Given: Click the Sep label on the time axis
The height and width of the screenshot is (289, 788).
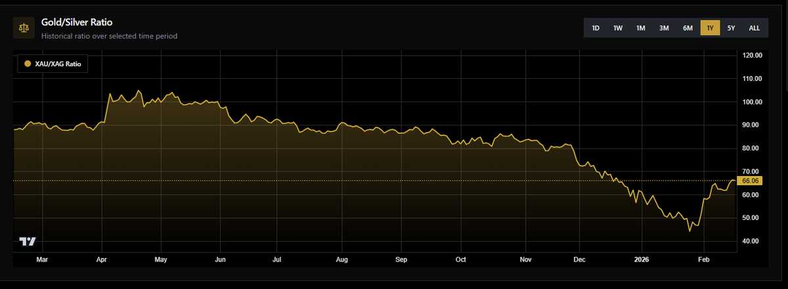Looking at the screenshot, I should click(402, 259).
